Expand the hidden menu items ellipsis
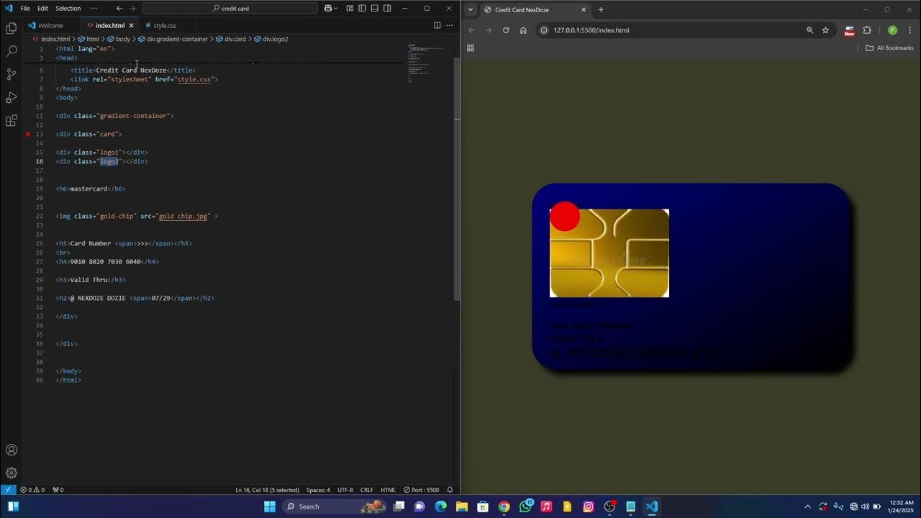 pyautogui.click(x=94, y=9)
